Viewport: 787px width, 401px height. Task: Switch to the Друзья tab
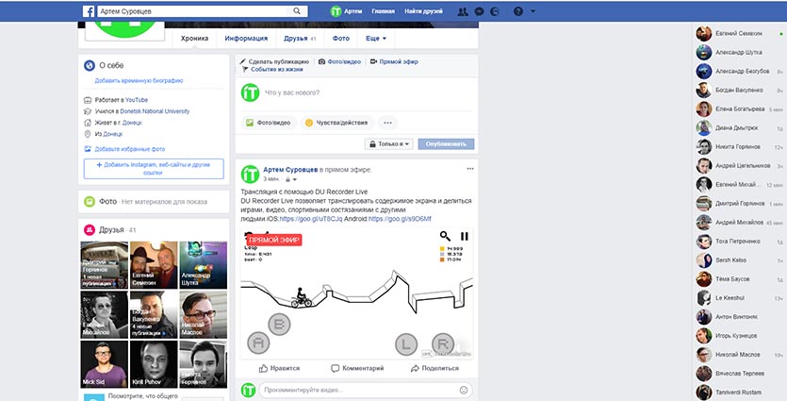[300, 38]
